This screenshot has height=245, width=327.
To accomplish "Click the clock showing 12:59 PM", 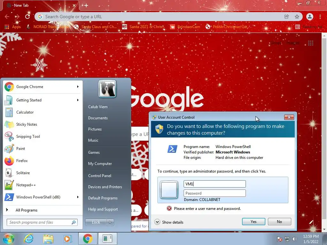I will pyautogui.click(x=311, y=239).
